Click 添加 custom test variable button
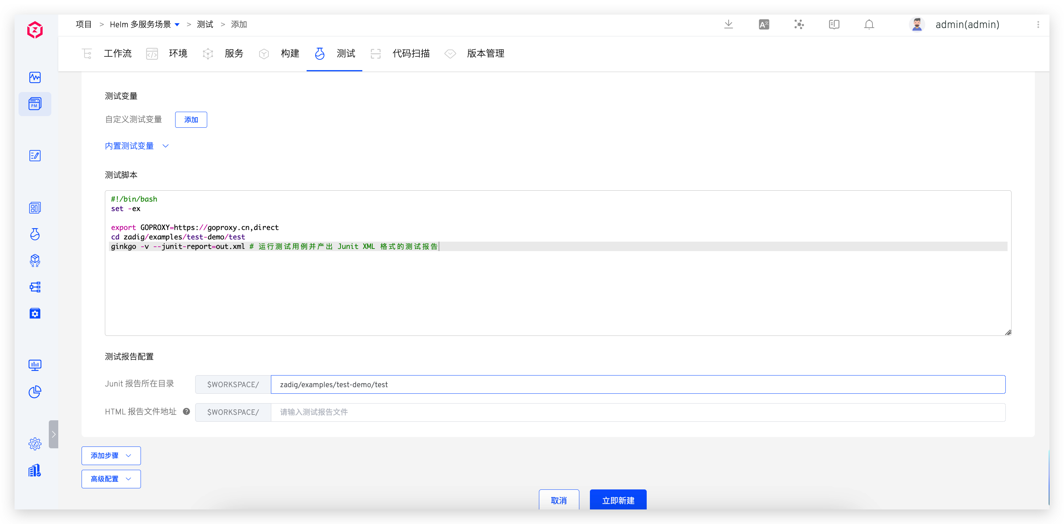The height and width of the screenshot is (524, 1064). [191, 120]
